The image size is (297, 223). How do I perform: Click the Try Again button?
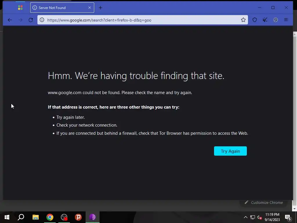[230, 151]
